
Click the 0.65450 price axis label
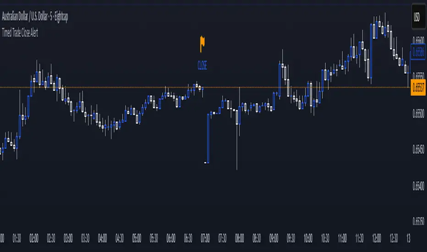418,149
